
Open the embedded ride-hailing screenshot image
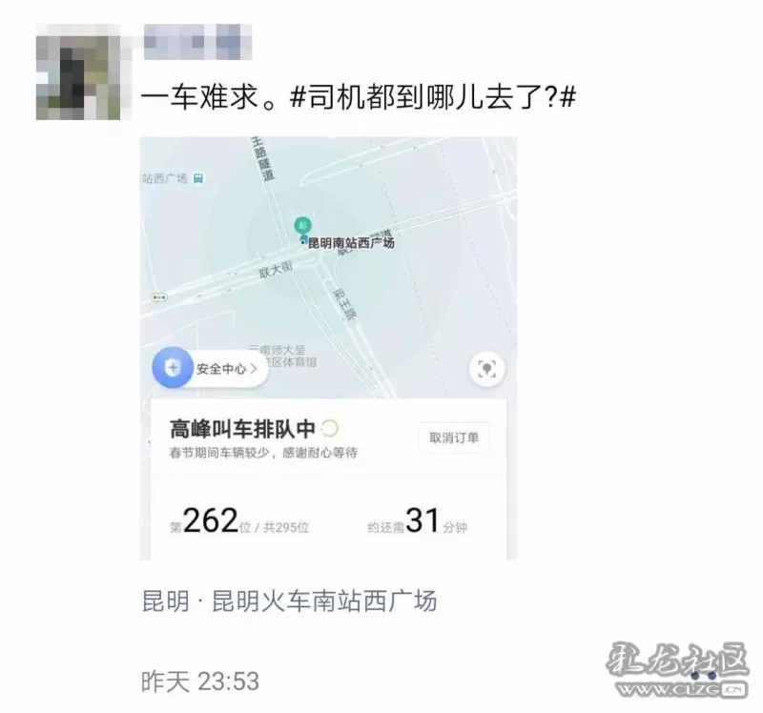(x=328, y=348)
